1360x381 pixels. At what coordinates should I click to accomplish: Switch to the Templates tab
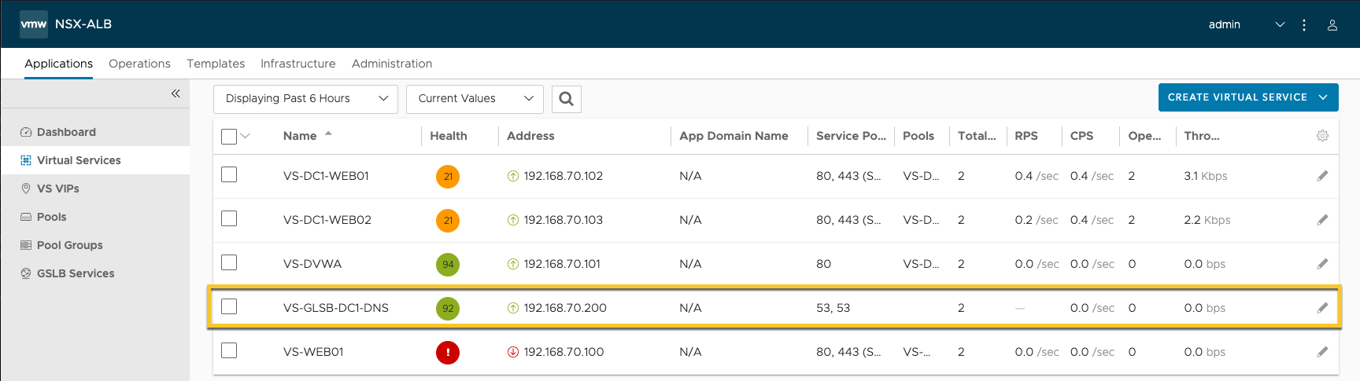pos(216,64)
